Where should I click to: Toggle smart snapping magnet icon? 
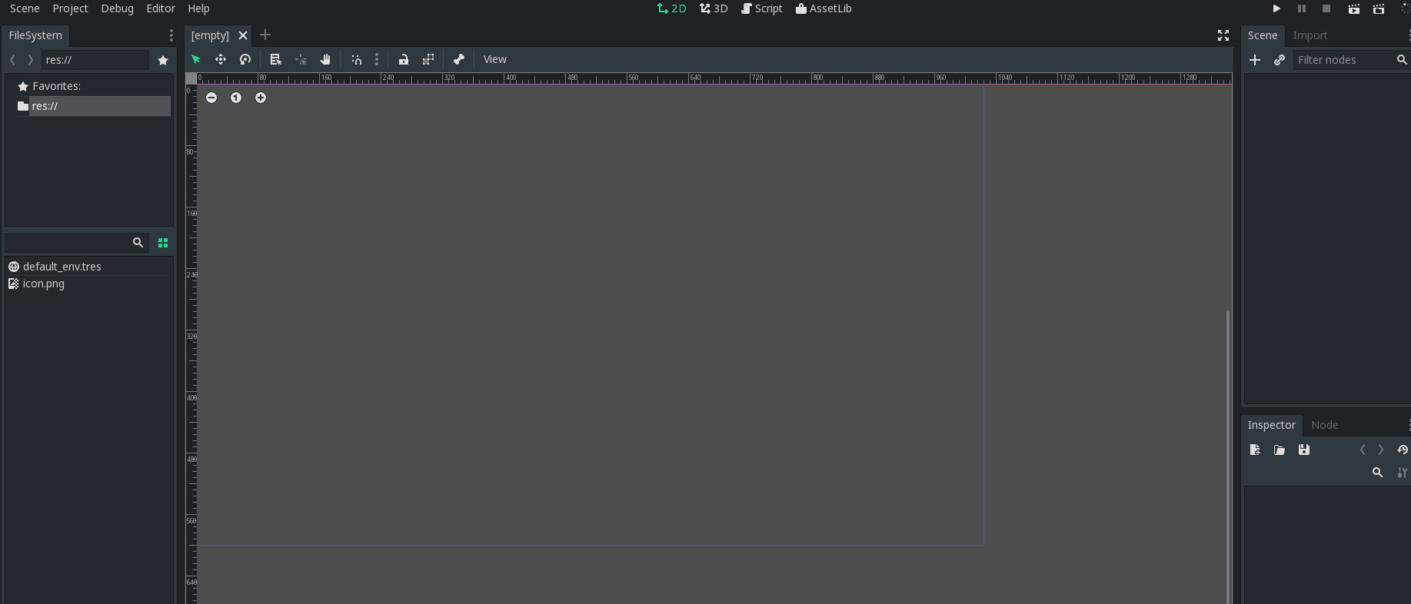pyautogui.click(x=357, y=59)
